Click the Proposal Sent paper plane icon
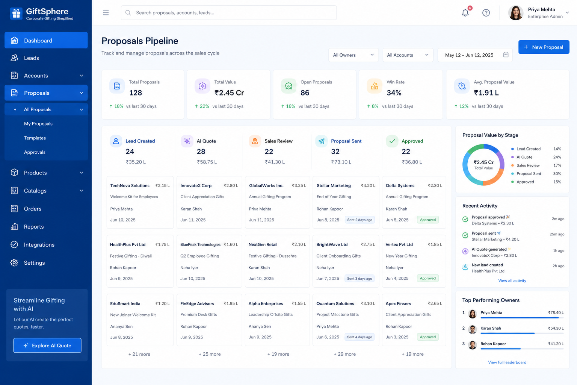The width and height of the screenshot is (577, 385). pyautogui.click(x=322, y=141)
